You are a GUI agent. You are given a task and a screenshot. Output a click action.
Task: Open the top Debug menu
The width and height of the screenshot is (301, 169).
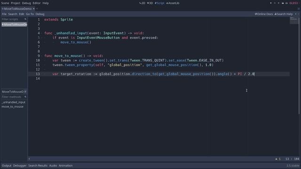26,3
